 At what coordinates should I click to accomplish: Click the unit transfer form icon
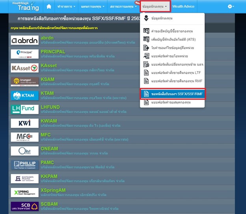pyautogui.click(x=146, y=56)
